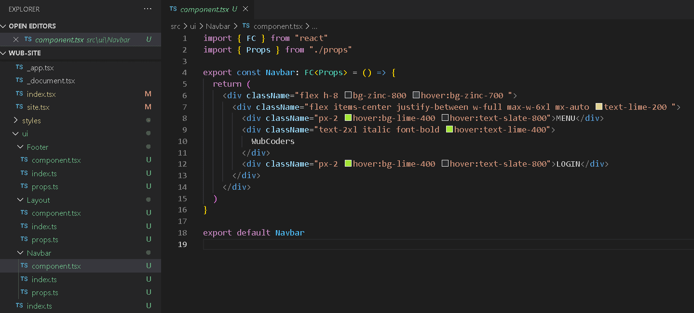
Task: Open index.tsx from the file tree
Action: (41, 94)
